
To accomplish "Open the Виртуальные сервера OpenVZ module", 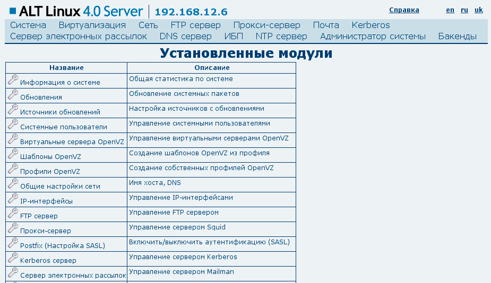I will pyautogui.click(x=72, y=142).
